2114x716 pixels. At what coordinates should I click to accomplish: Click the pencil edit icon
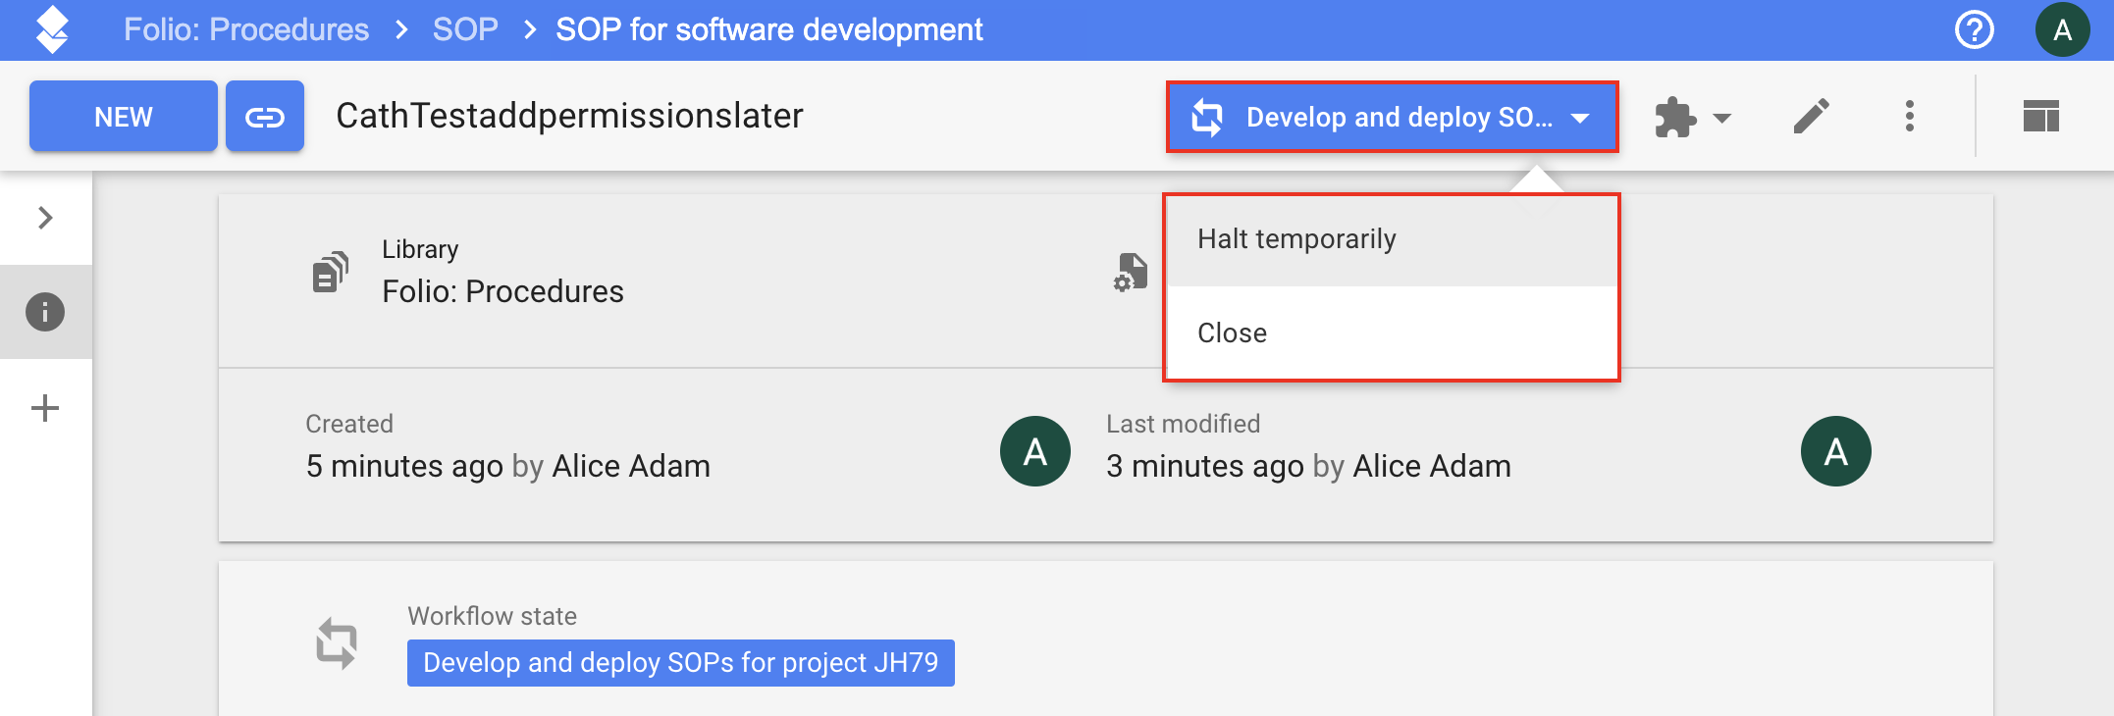tap(1811, 117)
